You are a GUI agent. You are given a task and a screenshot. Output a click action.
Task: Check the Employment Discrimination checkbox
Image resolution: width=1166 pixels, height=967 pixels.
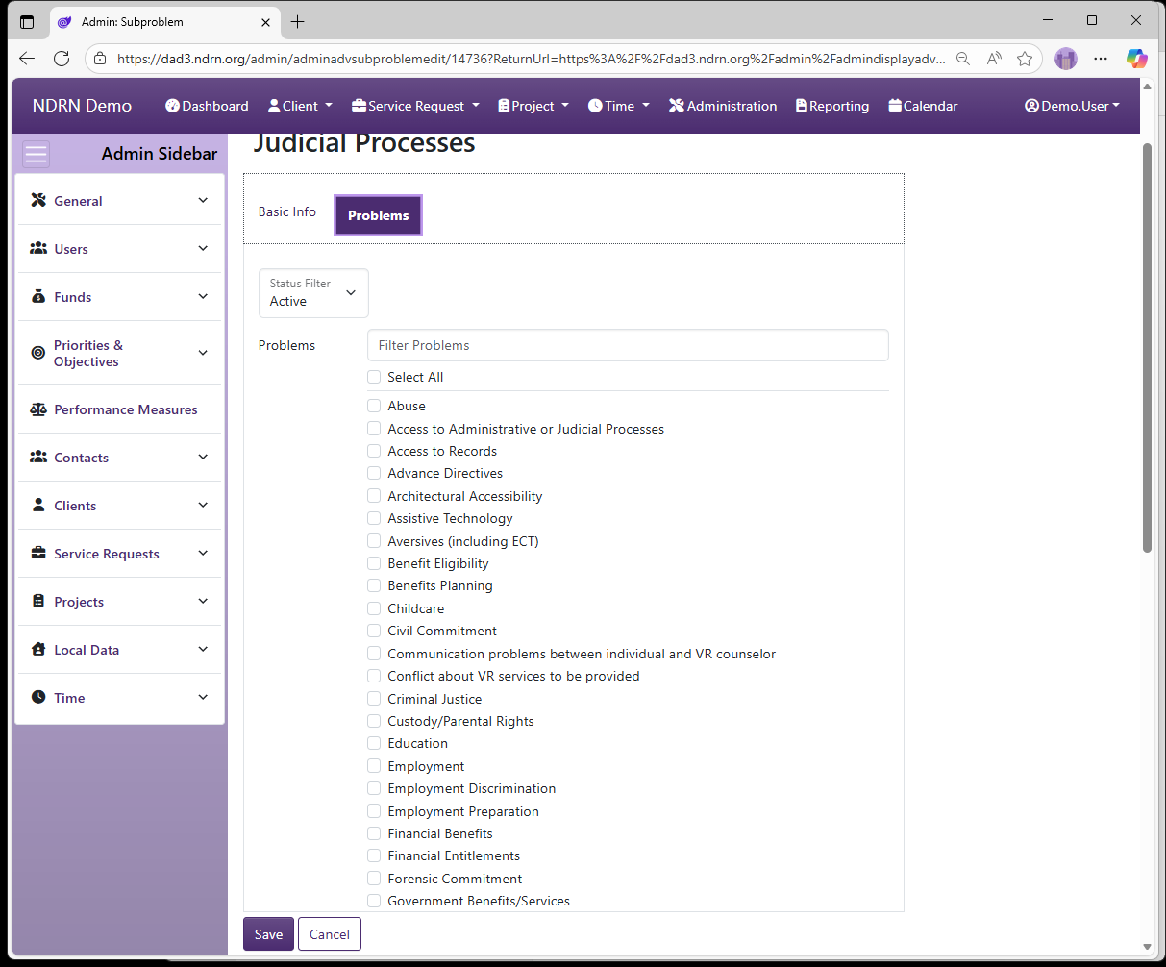tap(374, 788)
